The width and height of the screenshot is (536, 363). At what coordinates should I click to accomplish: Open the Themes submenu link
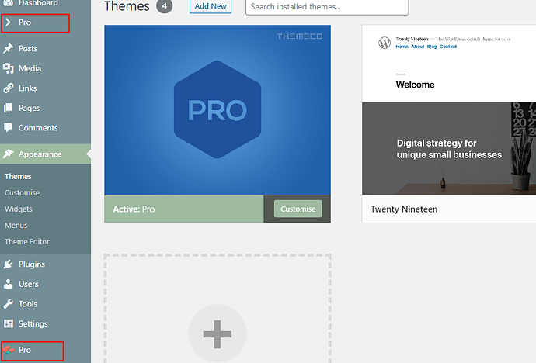[18, 176]
